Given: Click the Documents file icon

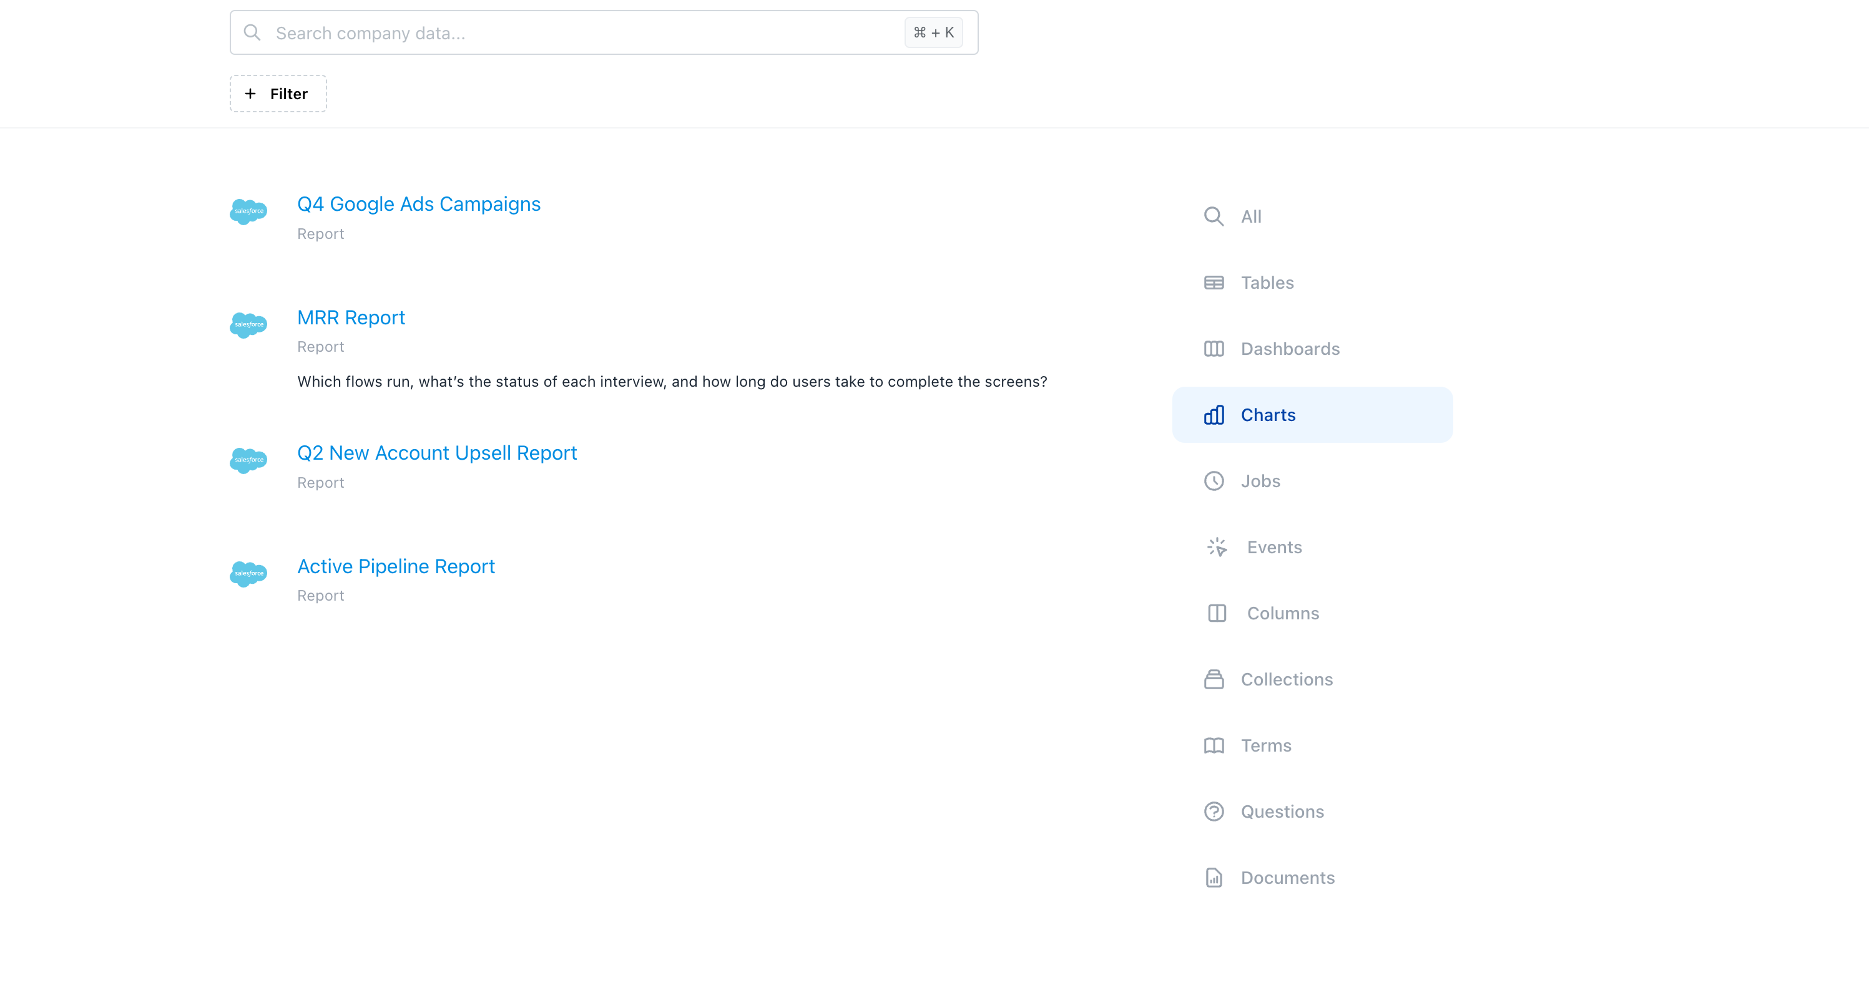Looking at the screenshot, I should point(1213,878).
